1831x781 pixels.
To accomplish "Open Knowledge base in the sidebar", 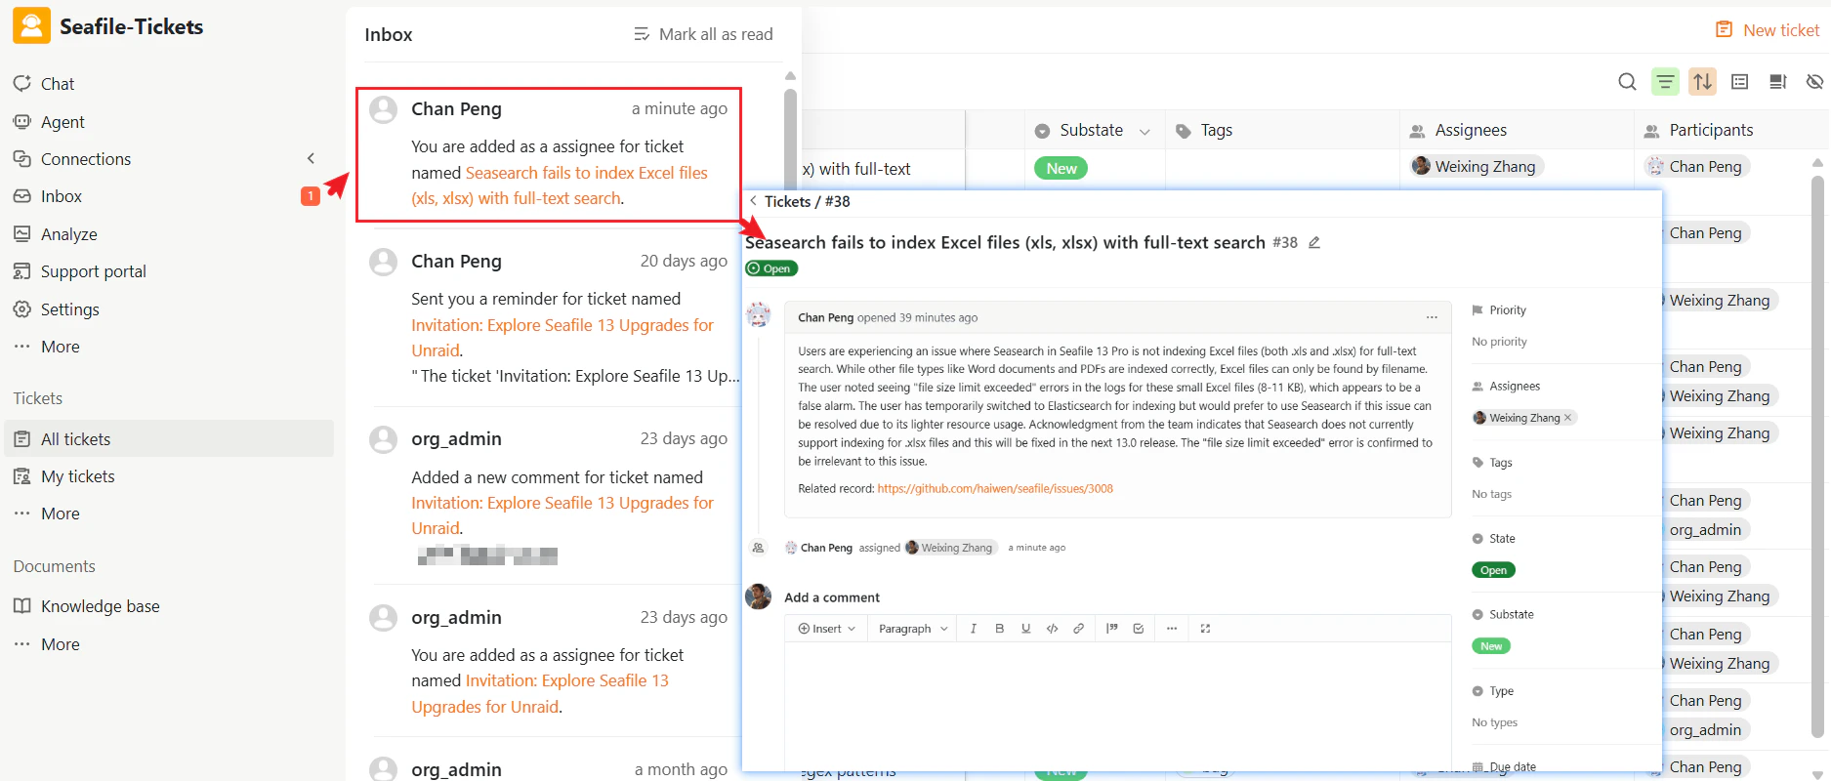I will click(x=101, y=606).
